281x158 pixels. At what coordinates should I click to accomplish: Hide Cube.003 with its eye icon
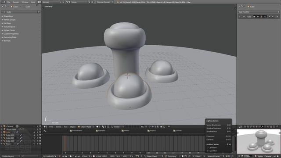(34, 141)
